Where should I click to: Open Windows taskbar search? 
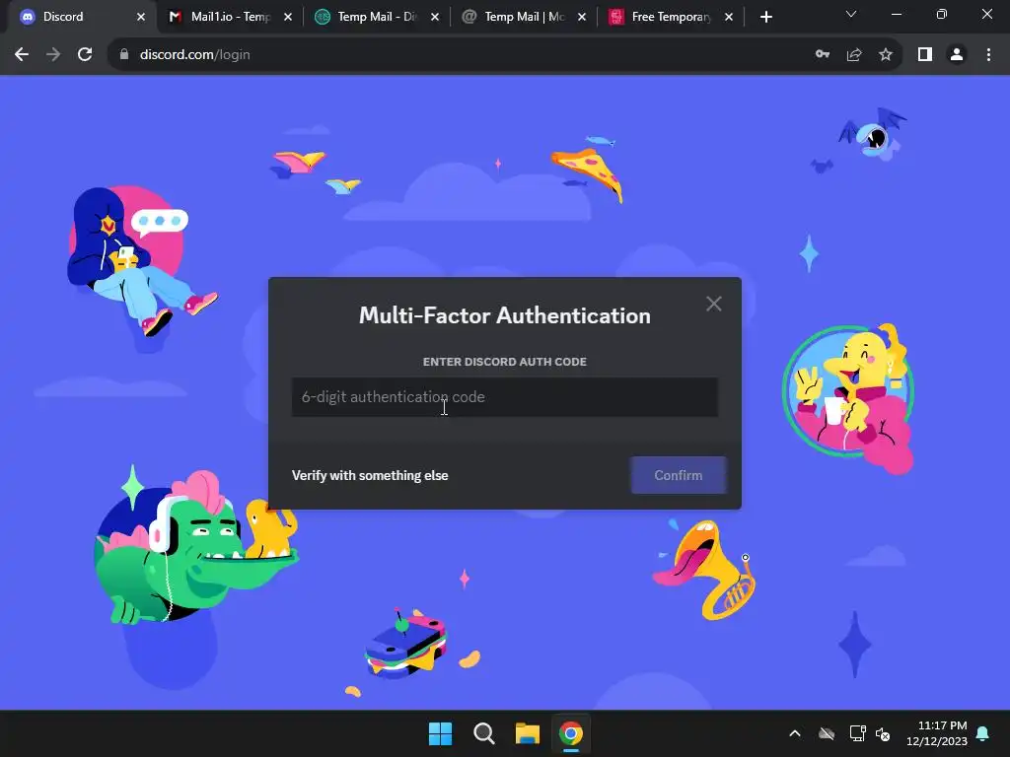pos(483,733)
